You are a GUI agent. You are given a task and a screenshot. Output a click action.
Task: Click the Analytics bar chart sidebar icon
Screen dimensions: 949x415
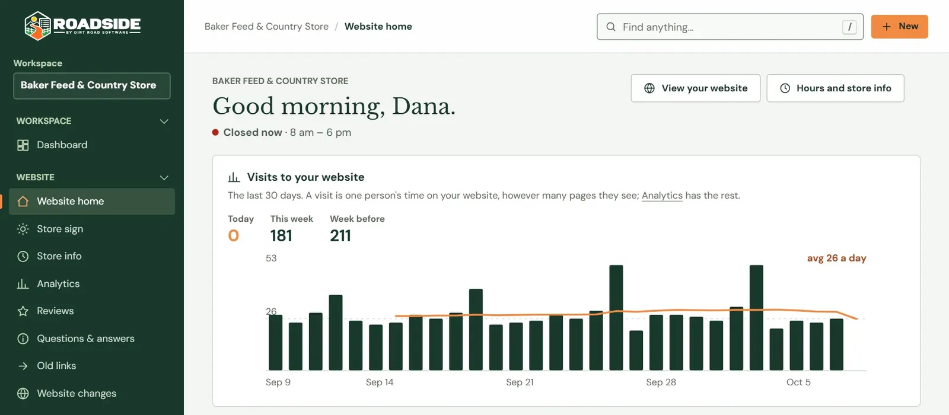click(23, 284)
